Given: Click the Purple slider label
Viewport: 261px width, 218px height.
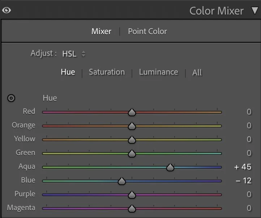Looking at the screenshot, I should [25, 194].
